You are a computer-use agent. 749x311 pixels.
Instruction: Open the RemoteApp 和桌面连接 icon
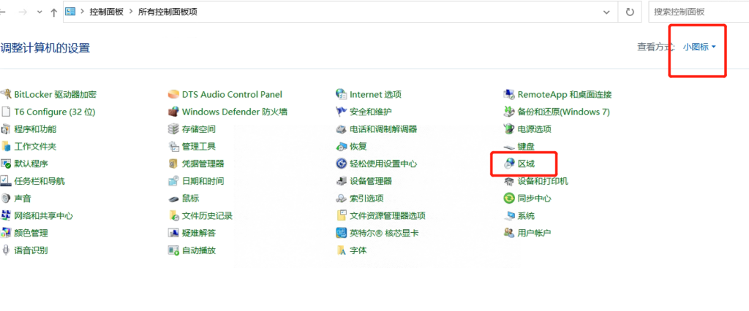tap(509, 94)
